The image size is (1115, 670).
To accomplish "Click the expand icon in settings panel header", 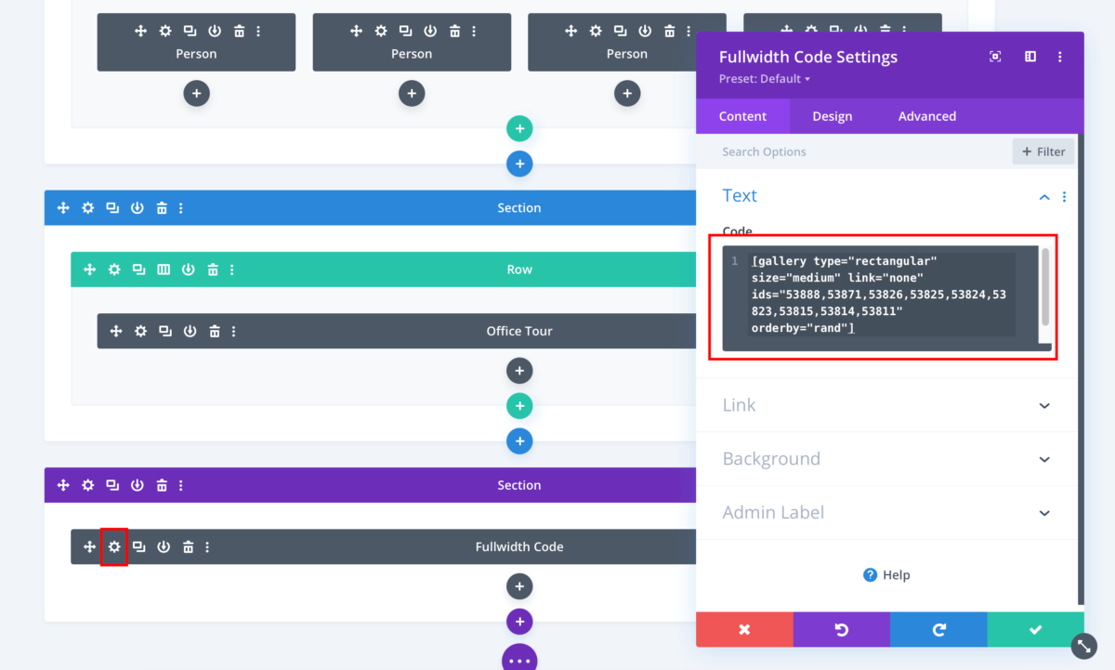I will [x=995, y=57].
